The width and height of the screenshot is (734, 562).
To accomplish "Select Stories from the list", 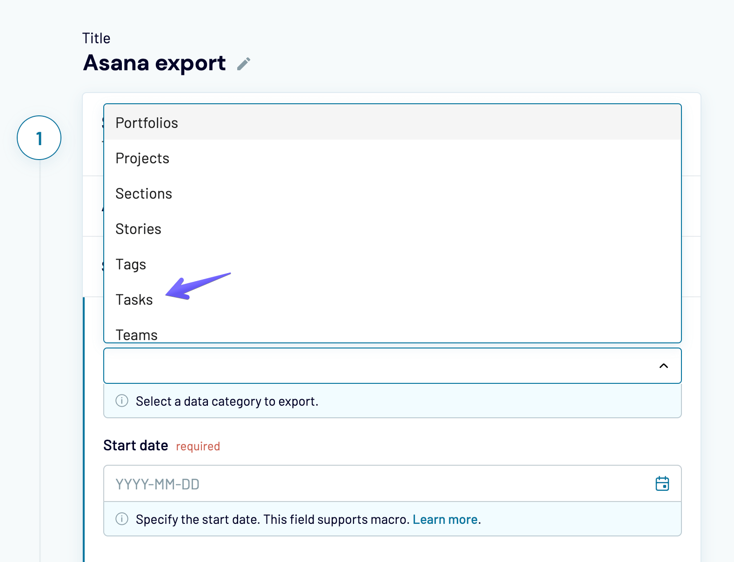I will coord(138,229).
